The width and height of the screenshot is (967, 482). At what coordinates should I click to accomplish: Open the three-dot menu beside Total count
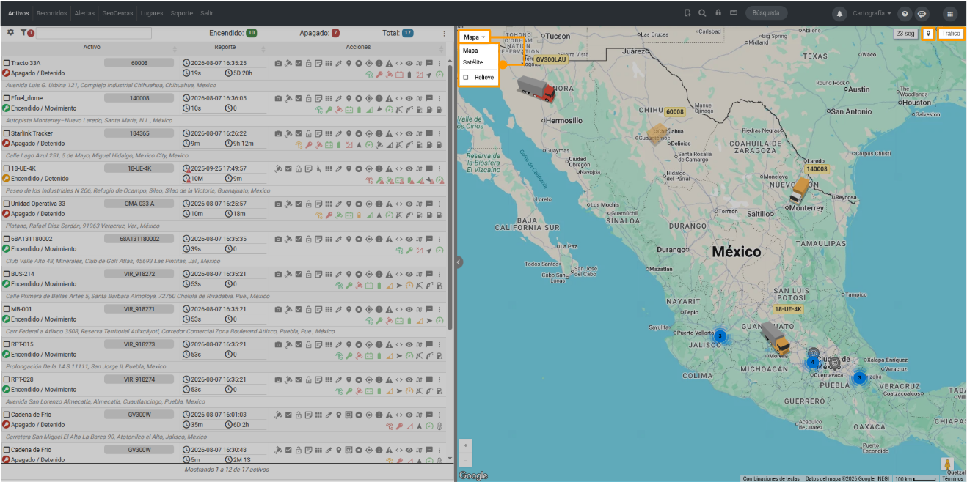[444, 33]
